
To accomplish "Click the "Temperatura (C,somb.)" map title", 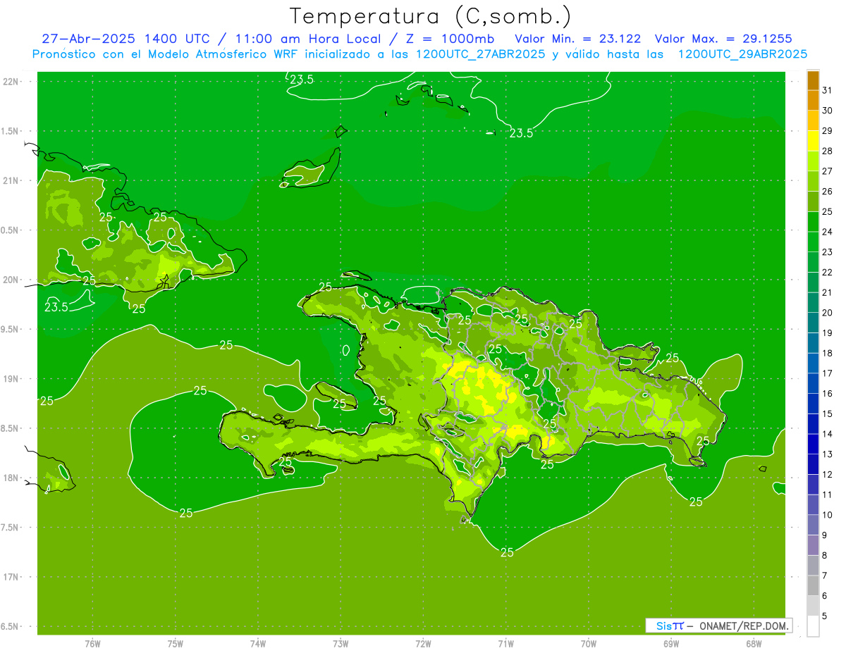I will 431,16.
